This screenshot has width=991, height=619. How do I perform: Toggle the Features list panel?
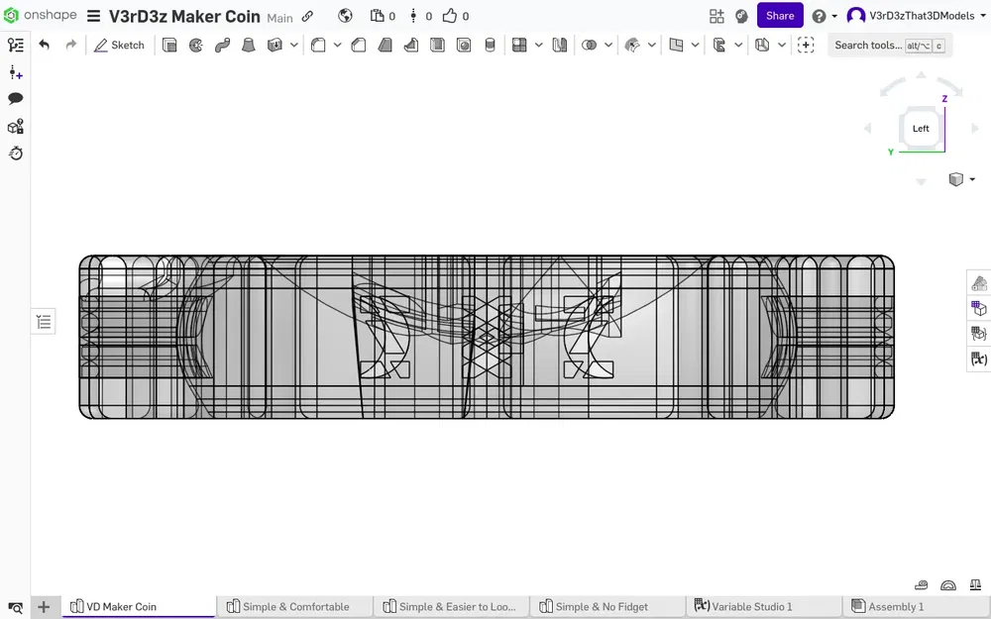(x=43, y=321)
